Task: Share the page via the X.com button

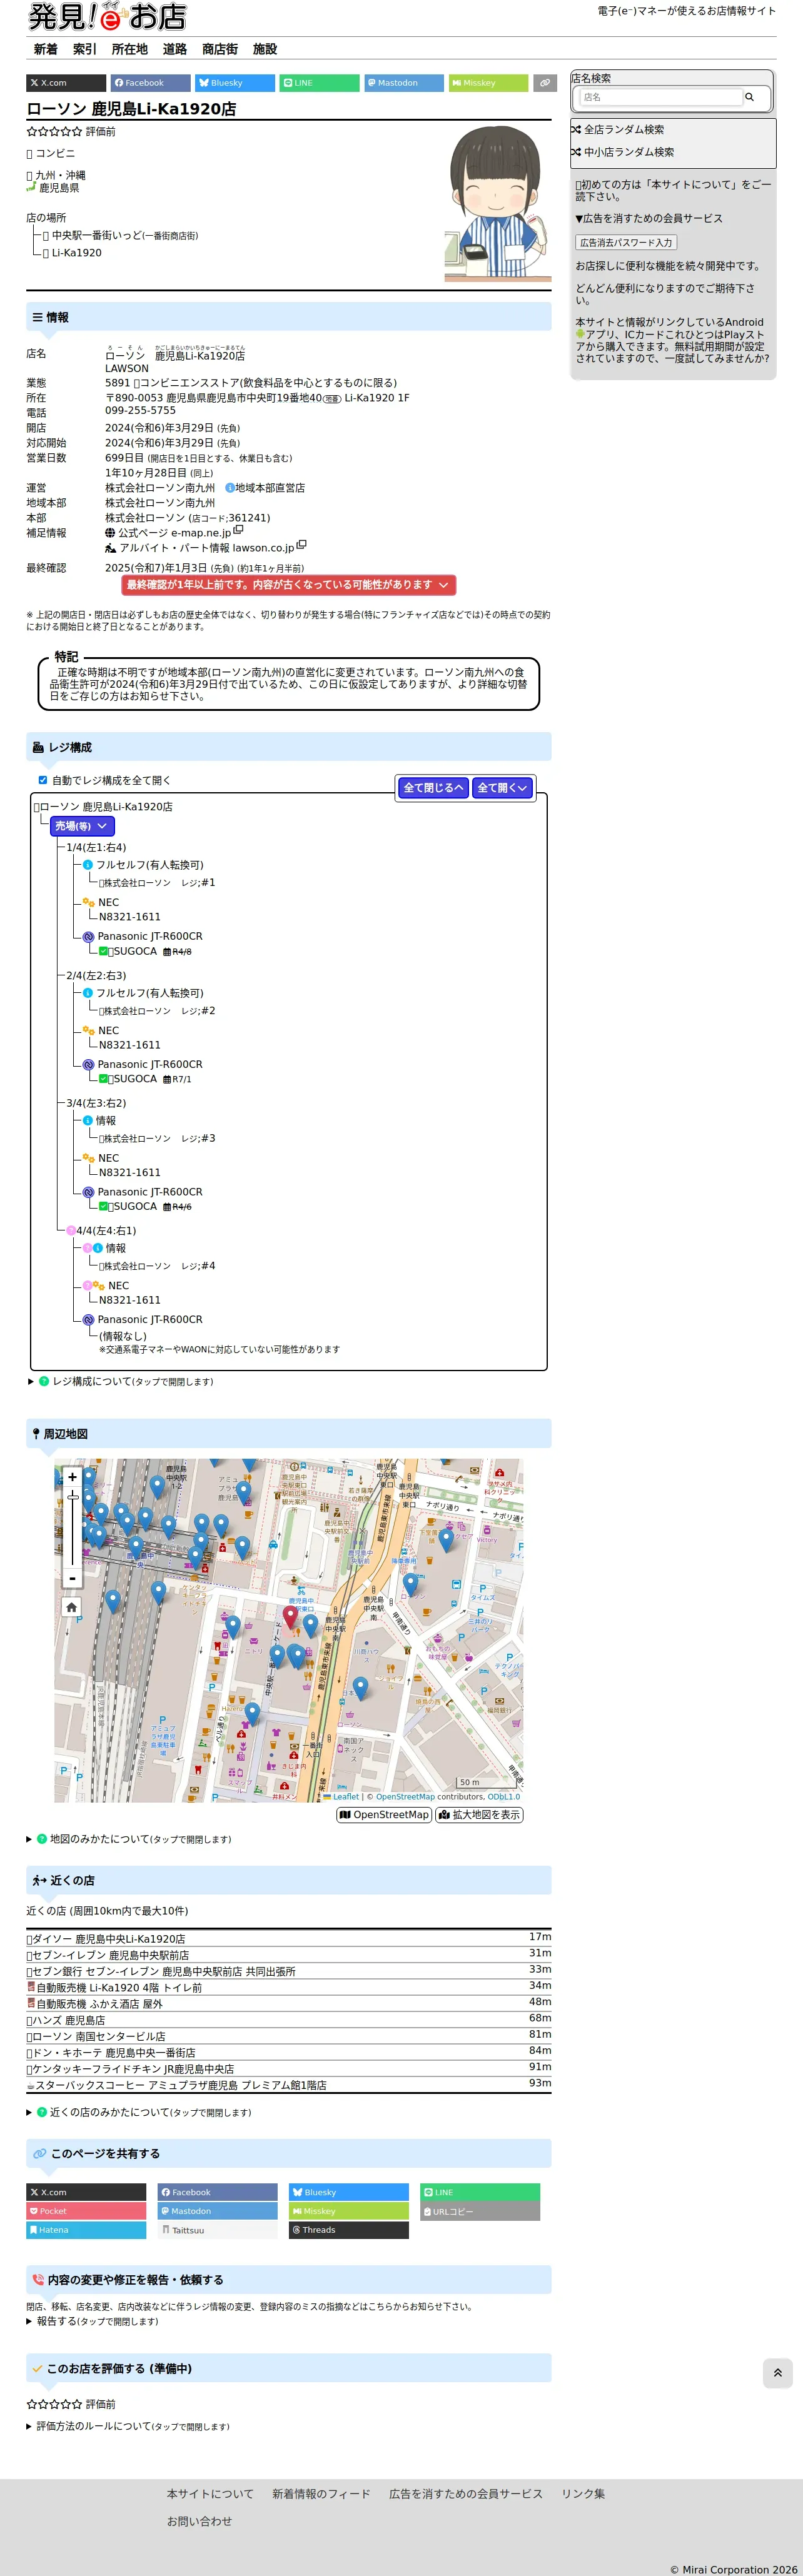Action: click(x=66, y=83)
